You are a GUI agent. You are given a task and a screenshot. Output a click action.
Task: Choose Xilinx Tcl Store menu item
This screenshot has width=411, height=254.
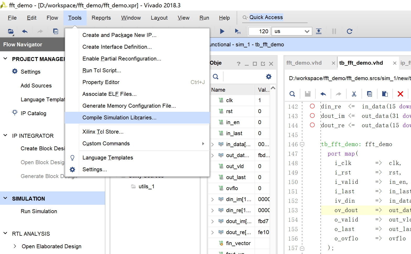[137, 132]
